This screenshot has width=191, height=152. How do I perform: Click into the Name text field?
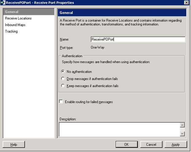(138, 39)
